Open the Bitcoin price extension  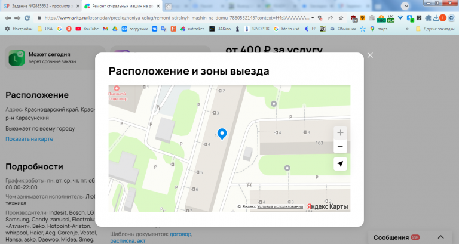[x=381, y=18]
